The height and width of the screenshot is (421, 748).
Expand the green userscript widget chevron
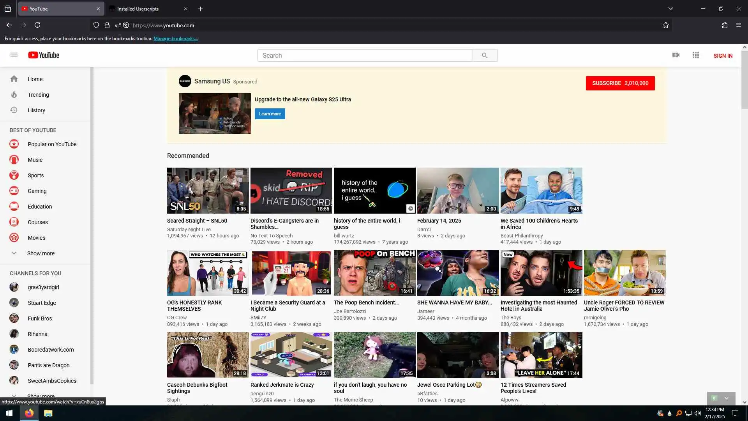click(726, 398)
